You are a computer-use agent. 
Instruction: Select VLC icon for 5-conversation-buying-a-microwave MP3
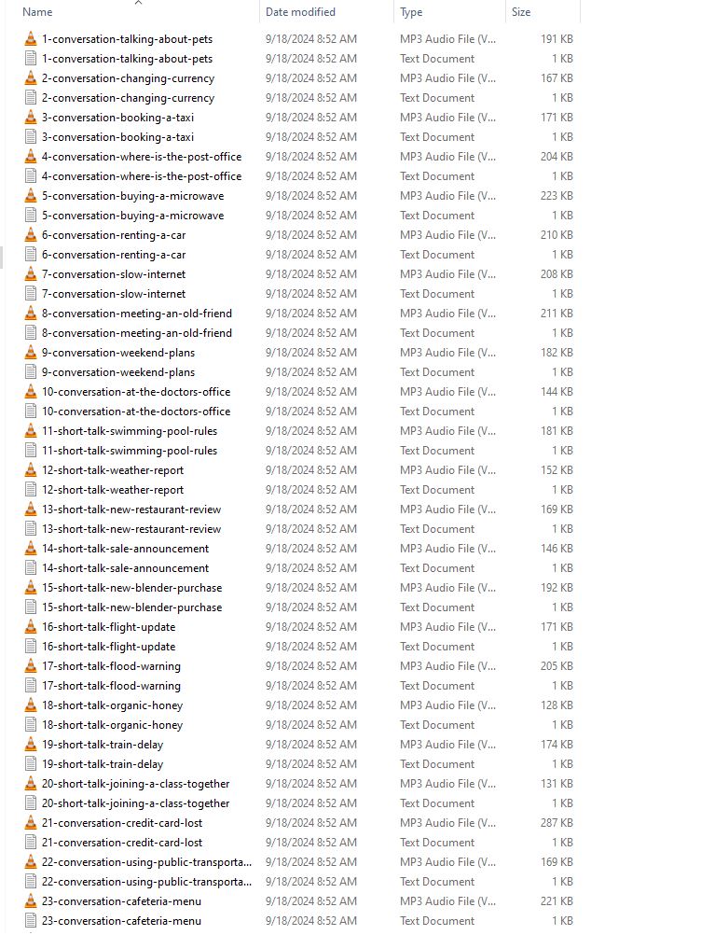click(x=31, y=196)
